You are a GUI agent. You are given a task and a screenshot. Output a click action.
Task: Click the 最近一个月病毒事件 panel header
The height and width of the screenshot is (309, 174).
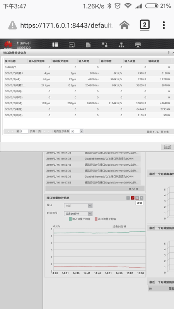161,174
